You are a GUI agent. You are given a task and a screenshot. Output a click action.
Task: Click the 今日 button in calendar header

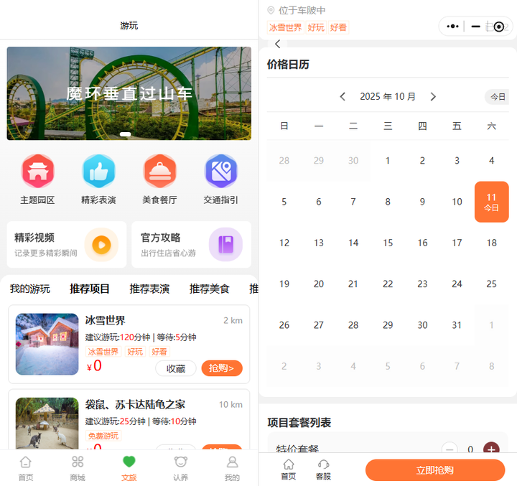(497, 97)
